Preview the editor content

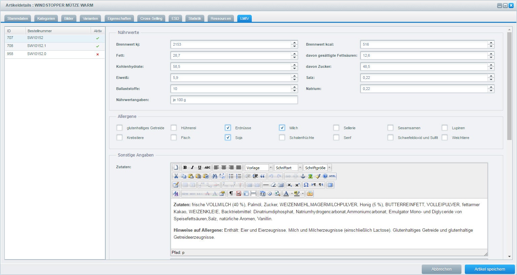pos(277,193)
